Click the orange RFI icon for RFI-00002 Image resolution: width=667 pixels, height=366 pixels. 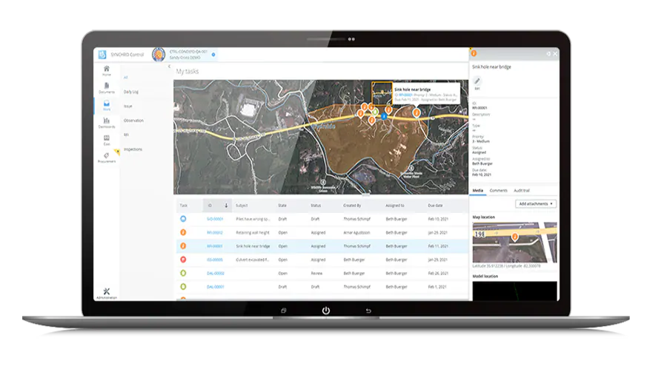click(183, 232)
